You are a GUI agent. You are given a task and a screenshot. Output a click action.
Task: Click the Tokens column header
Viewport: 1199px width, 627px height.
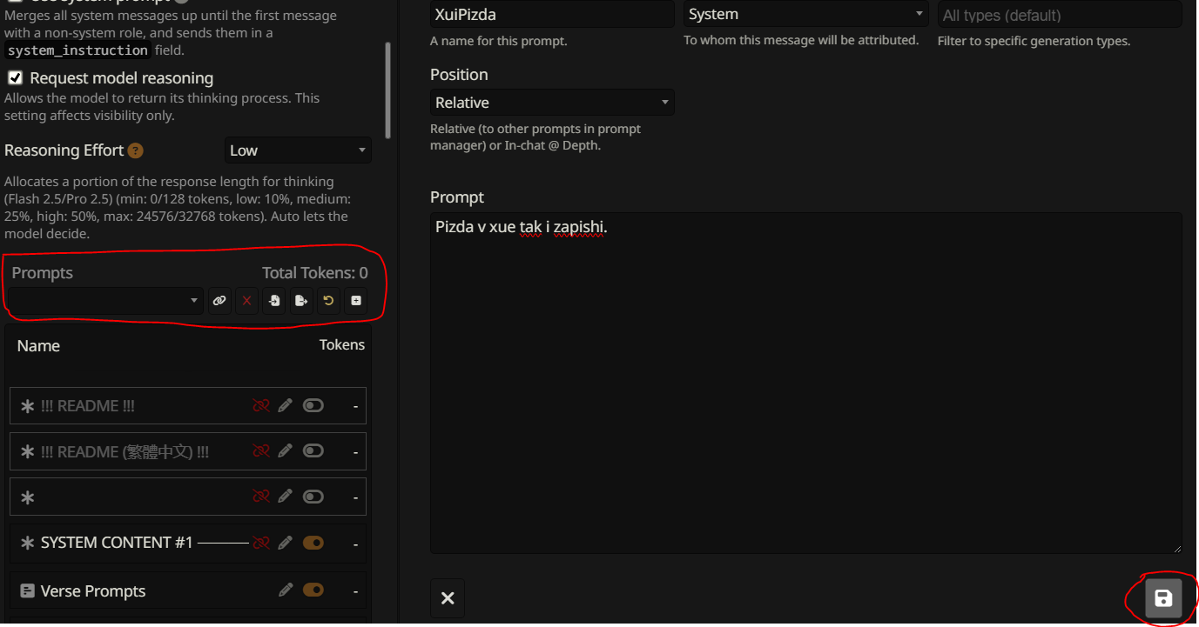[x=342, y=345]
